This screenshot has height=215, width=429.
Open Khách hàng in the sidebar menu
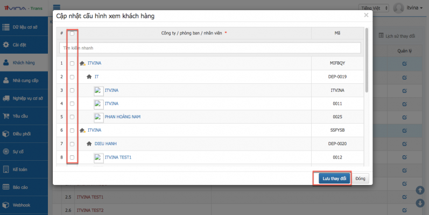(24, 62)
